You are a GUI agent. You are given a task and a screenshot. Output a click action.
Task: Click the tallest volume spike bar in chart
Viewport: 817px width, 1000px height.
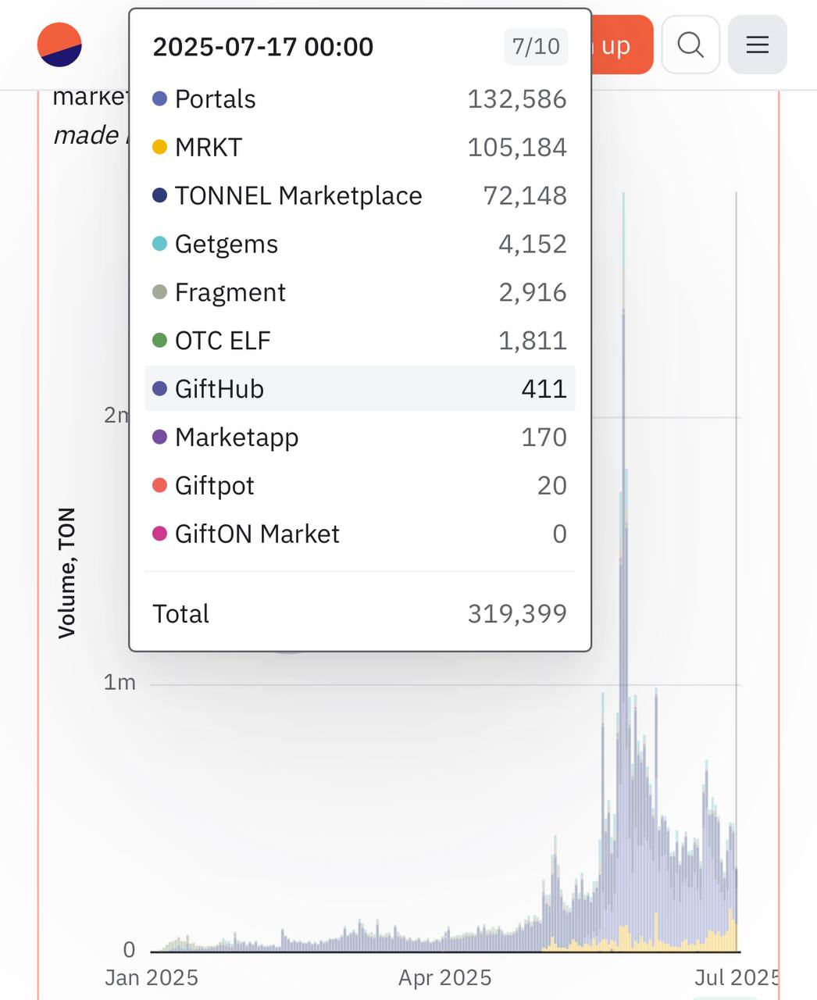(623, 571)
